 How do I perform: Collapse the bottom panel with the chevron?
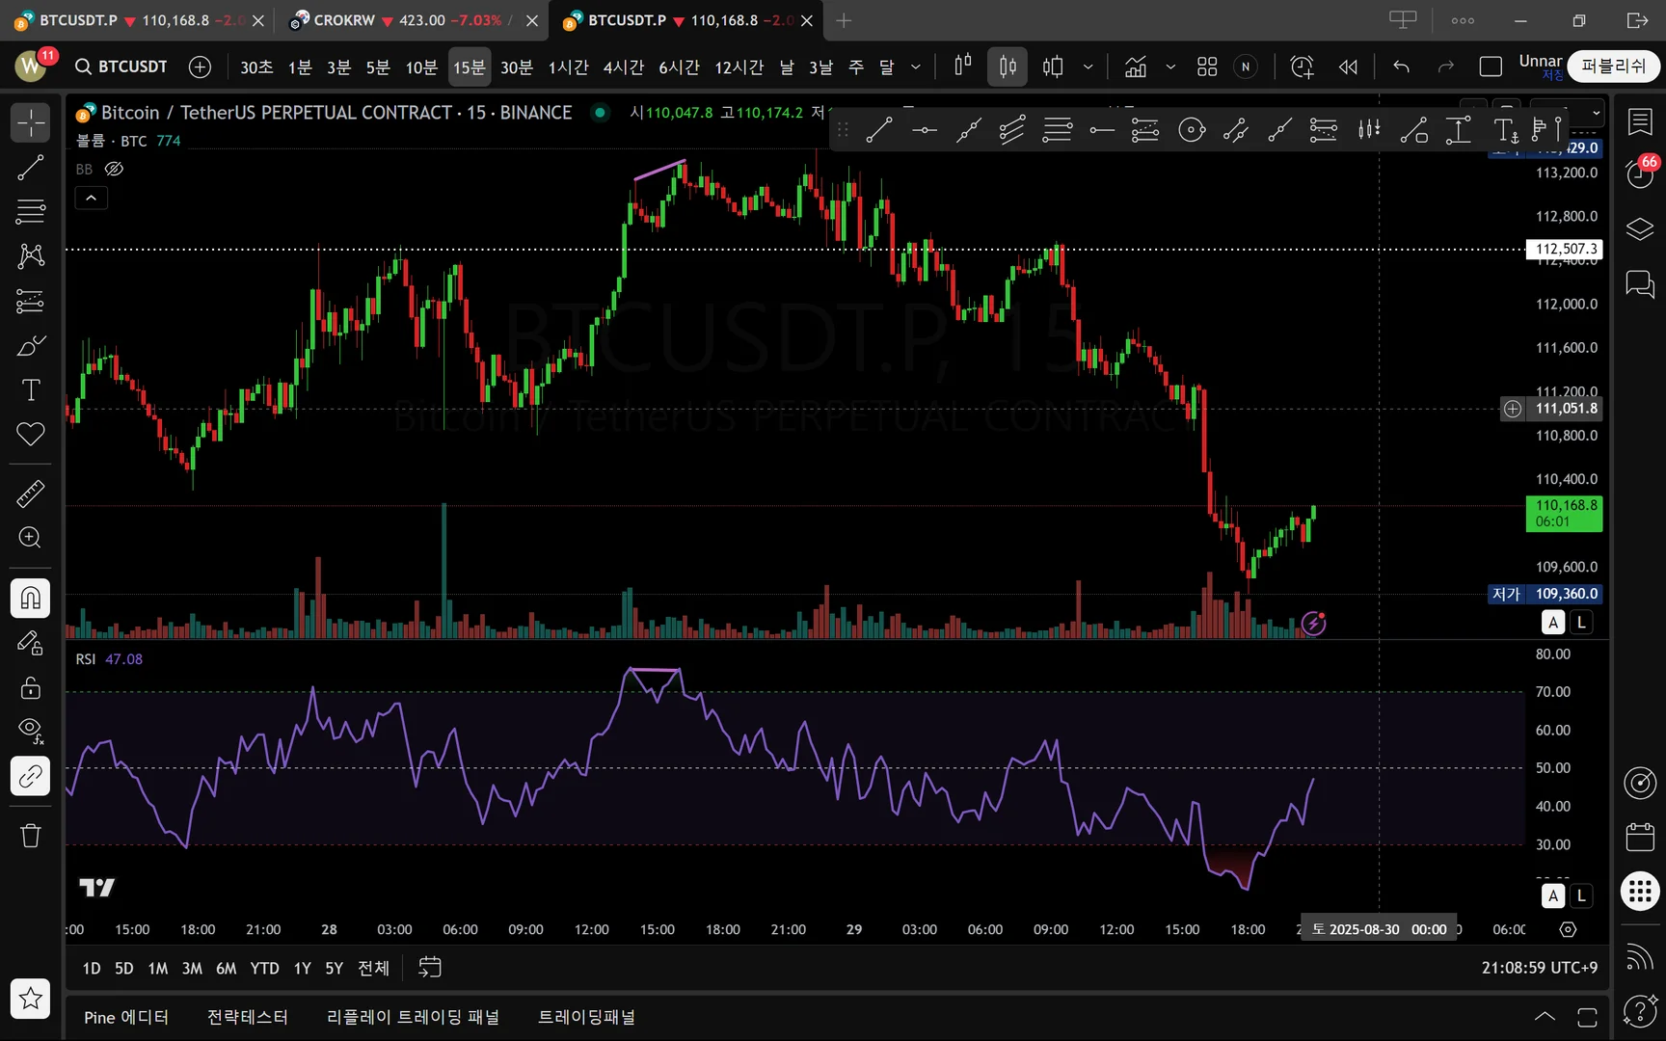coord(1545,1017)
